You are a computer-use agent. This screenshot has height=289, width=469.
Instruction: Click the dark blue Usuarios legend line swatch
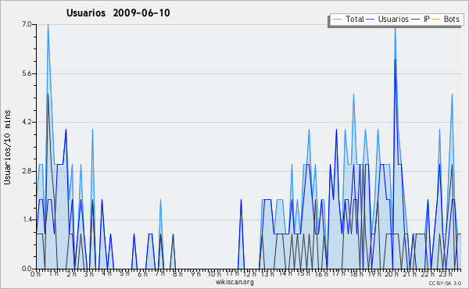371,20
